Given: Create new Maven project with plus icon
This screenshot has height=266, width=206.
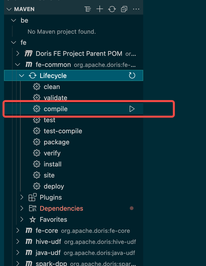Looking at the screenshot, I should [100, 9].
